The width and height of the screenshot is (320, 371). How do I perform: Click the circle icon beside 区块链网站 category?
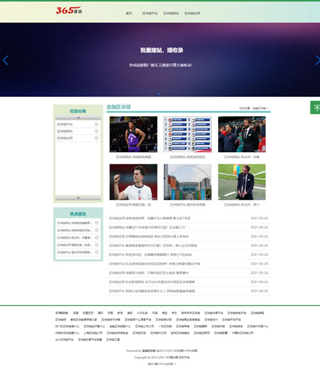tap(97, 131)
